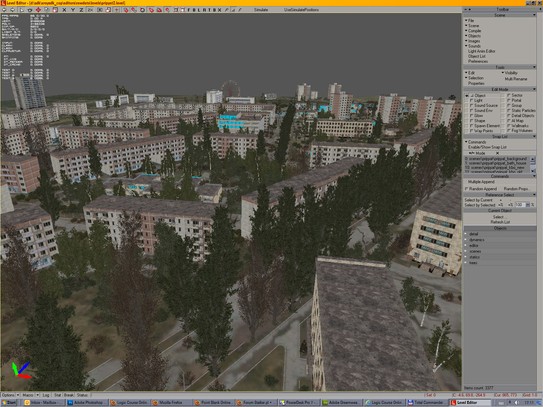Expand the Sounds menu
This screenshot has height=407, width=543.
473,46
